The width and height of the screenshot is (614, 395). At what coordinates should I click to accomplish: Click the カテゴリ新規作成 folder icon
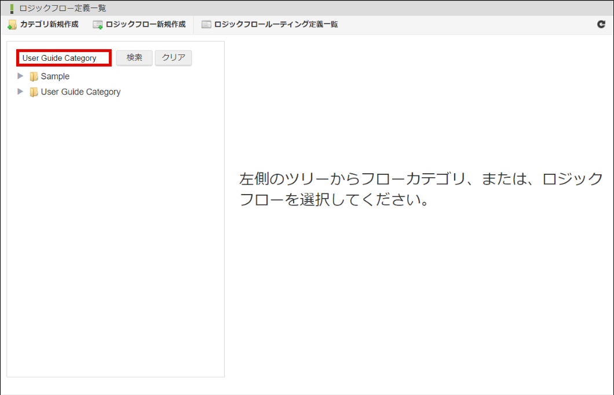point(12,25)
